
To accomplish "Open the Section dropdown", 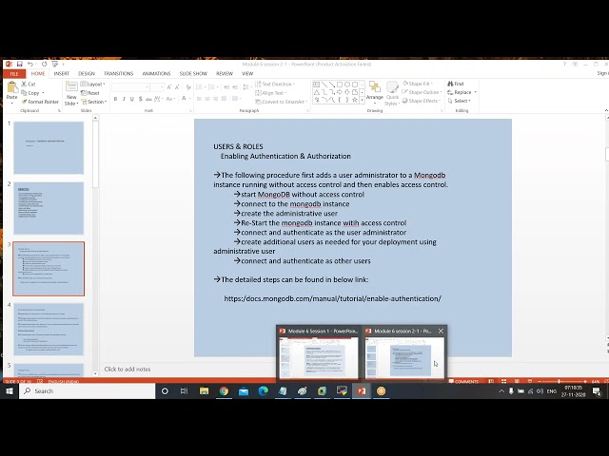I will point(93,102).
